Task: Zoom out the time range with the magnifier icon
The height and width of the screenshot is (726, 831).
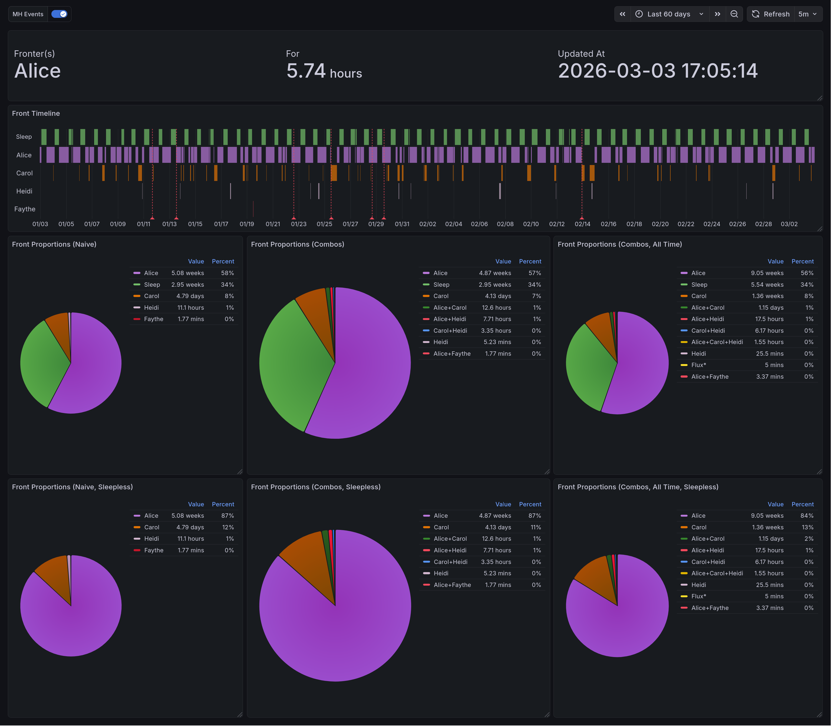Action: point(734,14)
